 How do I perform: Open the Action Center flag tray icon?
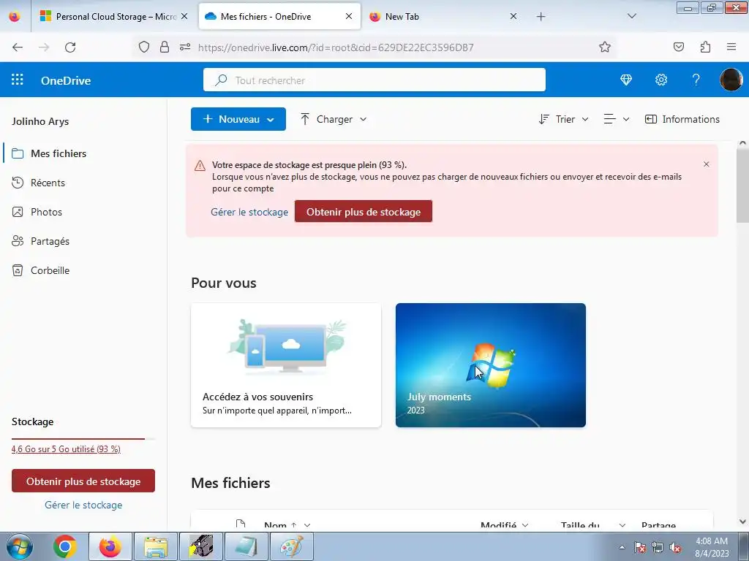click(640, 547)
